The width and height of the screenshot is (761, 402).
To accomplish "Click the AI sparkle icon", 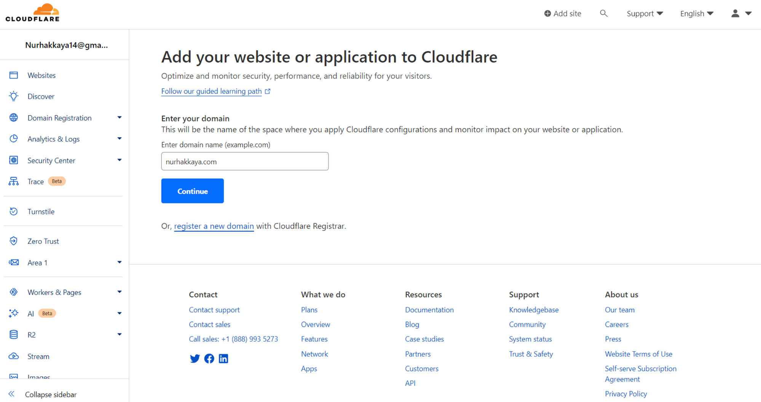I will (x=14, y=313).
